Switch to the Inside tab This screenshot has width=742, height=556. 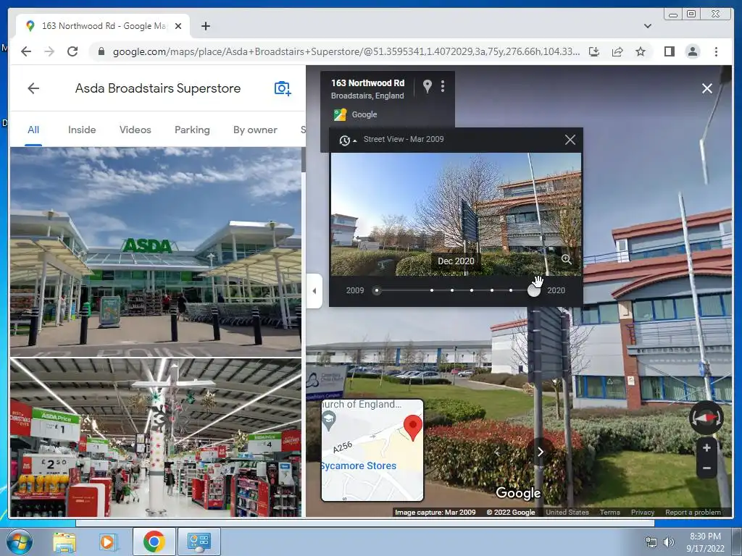click(x=82, y=130)
